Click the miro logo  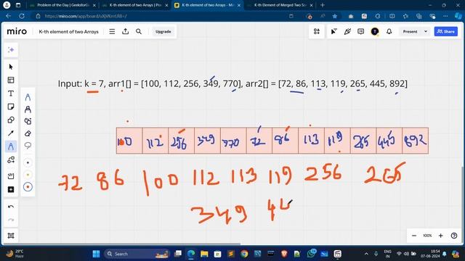(17, 31)
